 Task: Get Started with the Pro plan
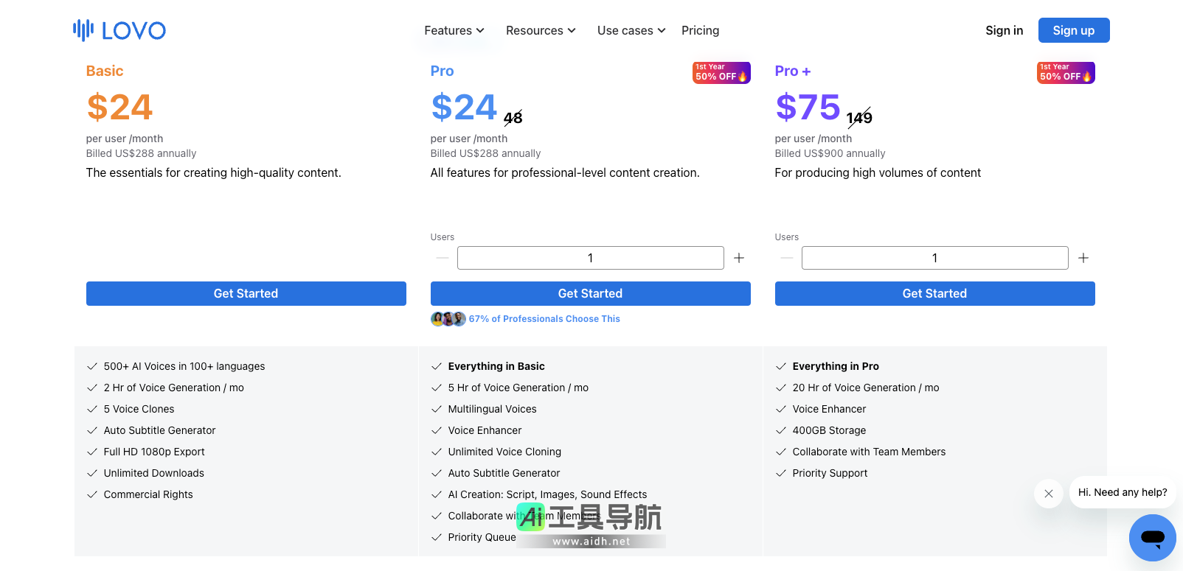coord(590,293)
